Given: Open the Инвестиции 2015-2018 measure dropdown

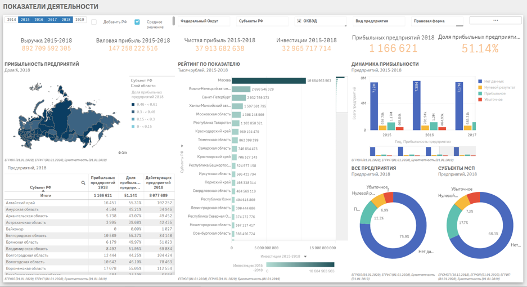Looking at the screenshot, I should [x=283, y=257].
